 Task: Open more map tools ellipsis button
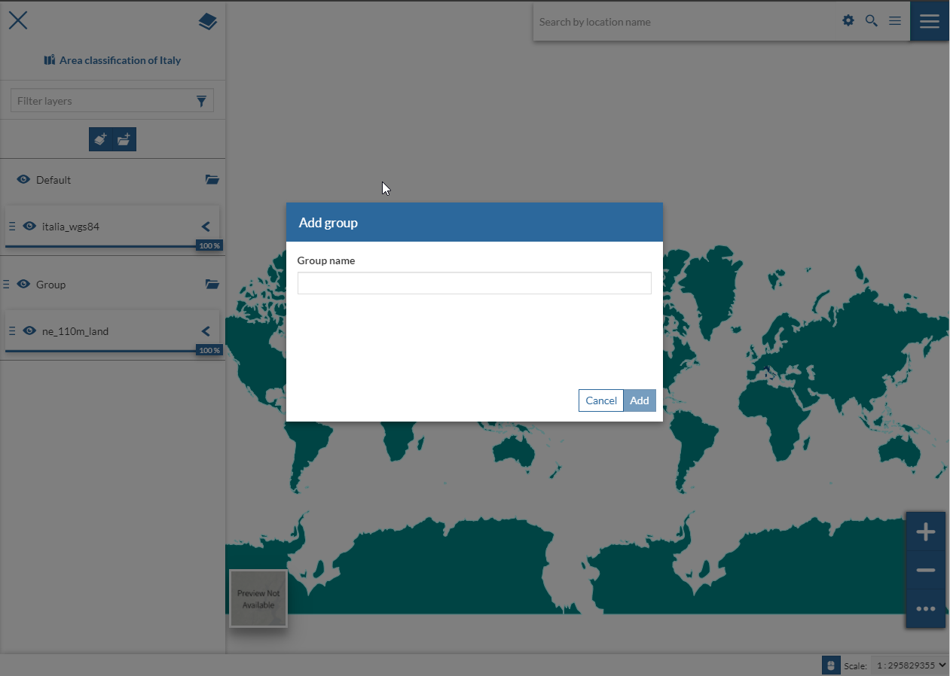926,608
